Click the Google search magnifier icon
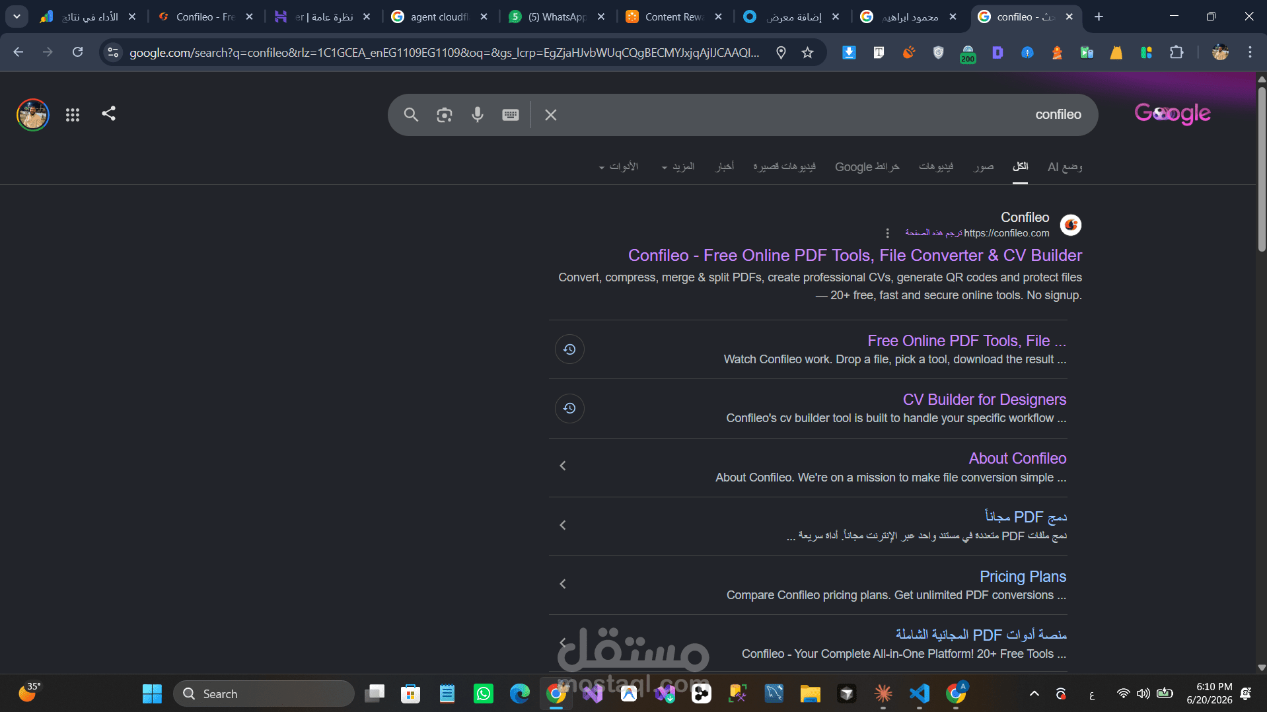Screen dimensions: 1267x712 [411, 115]
